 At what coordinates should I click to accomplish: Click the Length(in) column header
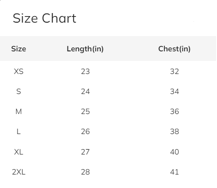click(85, 49)
